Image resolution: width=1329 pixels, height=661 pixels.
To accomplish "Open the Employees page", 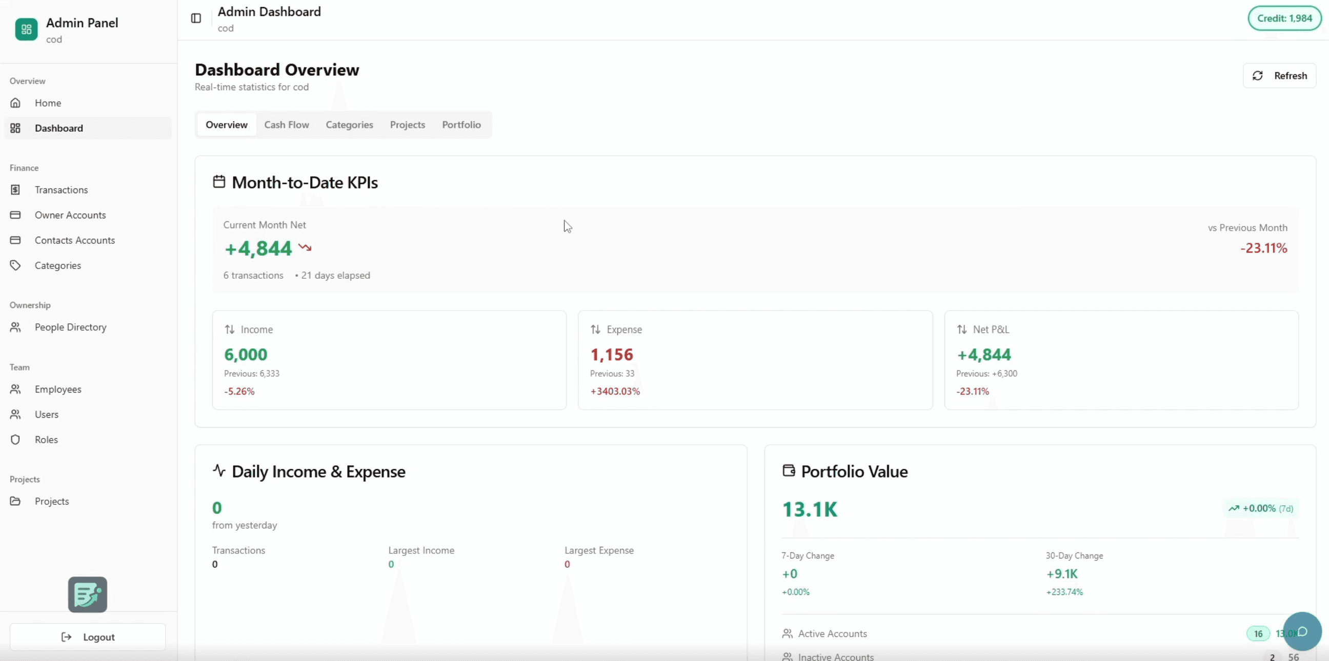I will [58, 389].
